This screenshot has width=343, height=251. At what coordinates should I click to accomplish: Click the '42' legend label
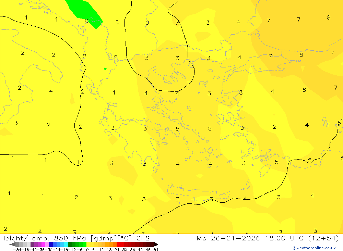[x=140, y=250]
